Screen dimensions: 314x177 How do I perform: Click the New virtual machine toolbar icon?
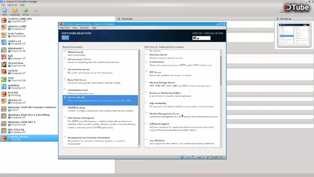pos(4,10)
